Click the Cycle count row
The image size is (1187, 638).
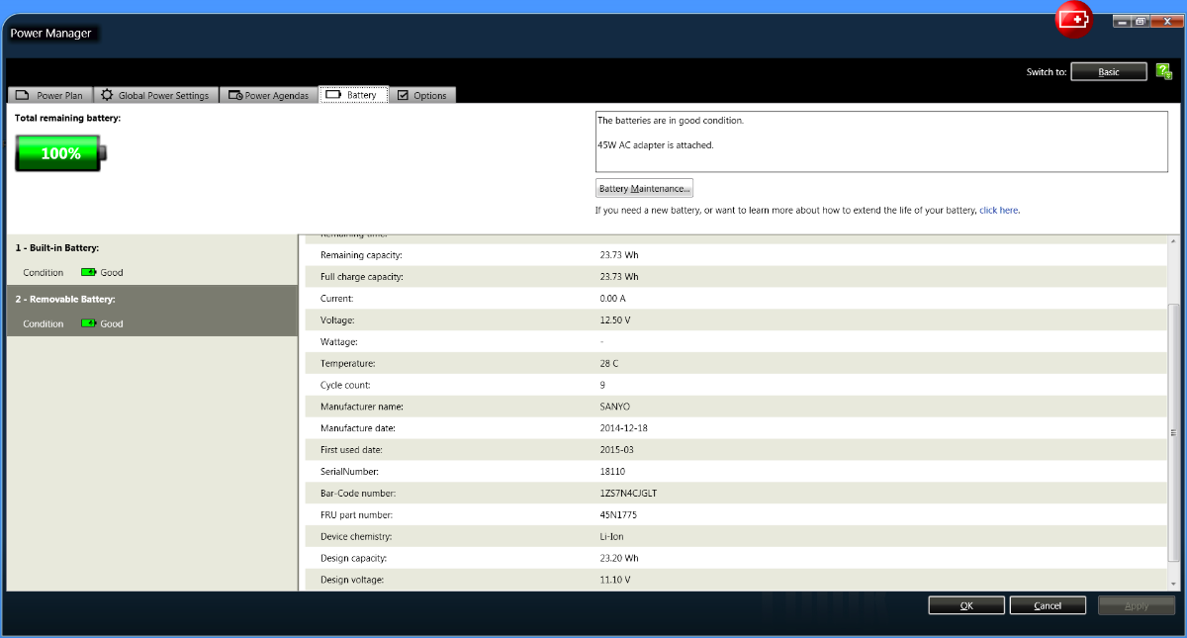732,385
